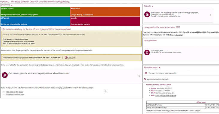Expand My notifications dropdown arrow
This screenshot has width=219, height=114.
pyautogui.click(x=160, y=67)
